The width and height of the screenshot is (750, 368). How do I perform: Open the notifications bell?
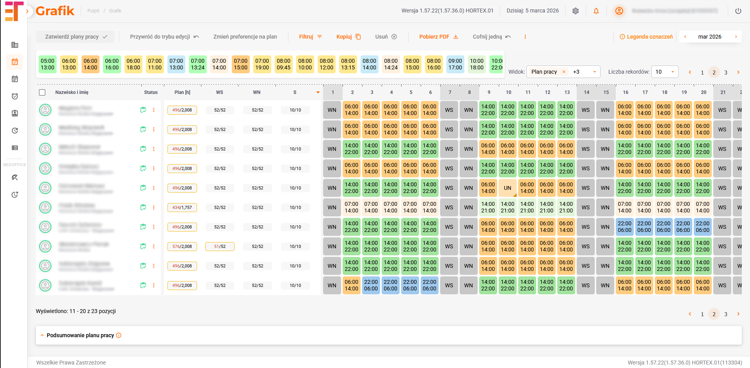[596, 11]
